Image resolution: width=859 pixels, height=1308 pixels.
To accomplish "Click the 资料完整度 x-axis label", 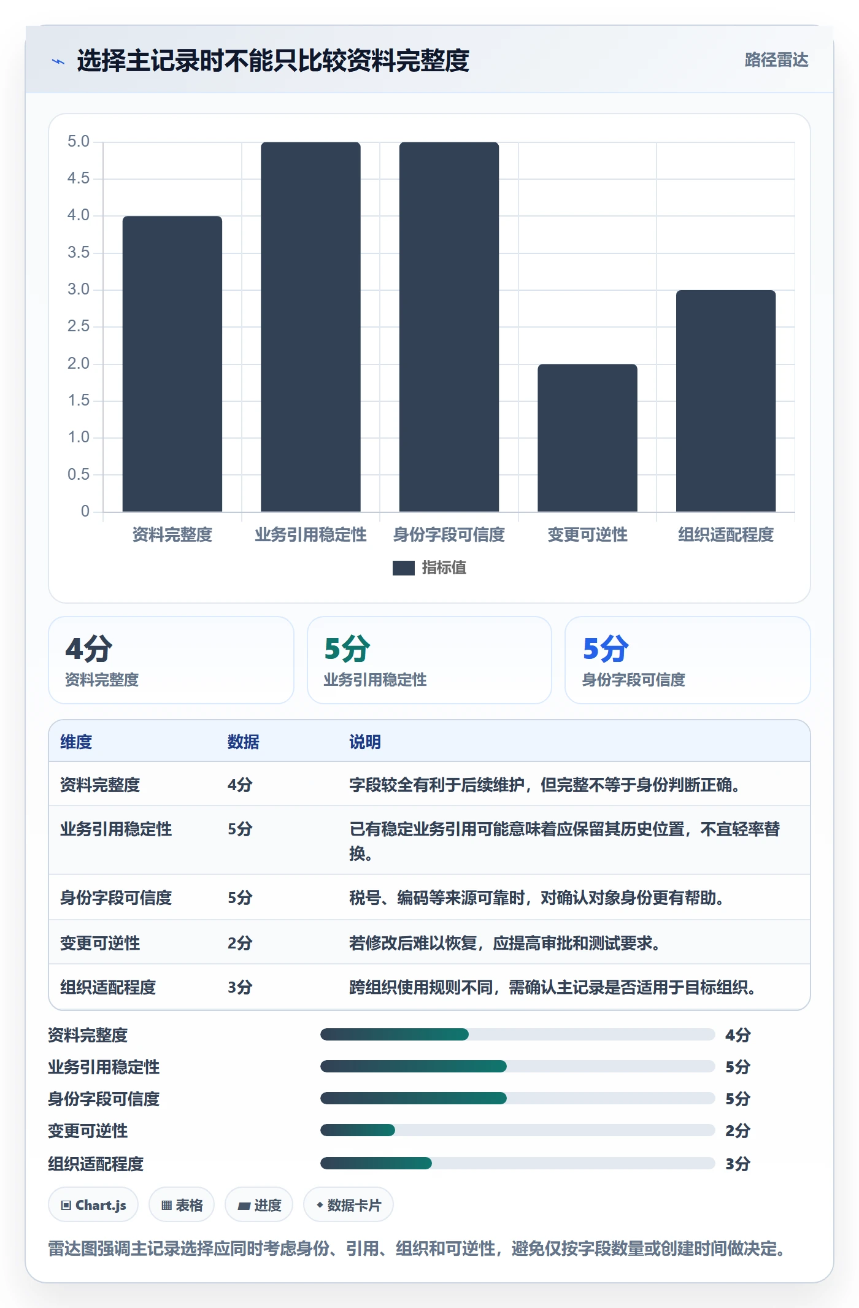I will click(x=172, y=535).
